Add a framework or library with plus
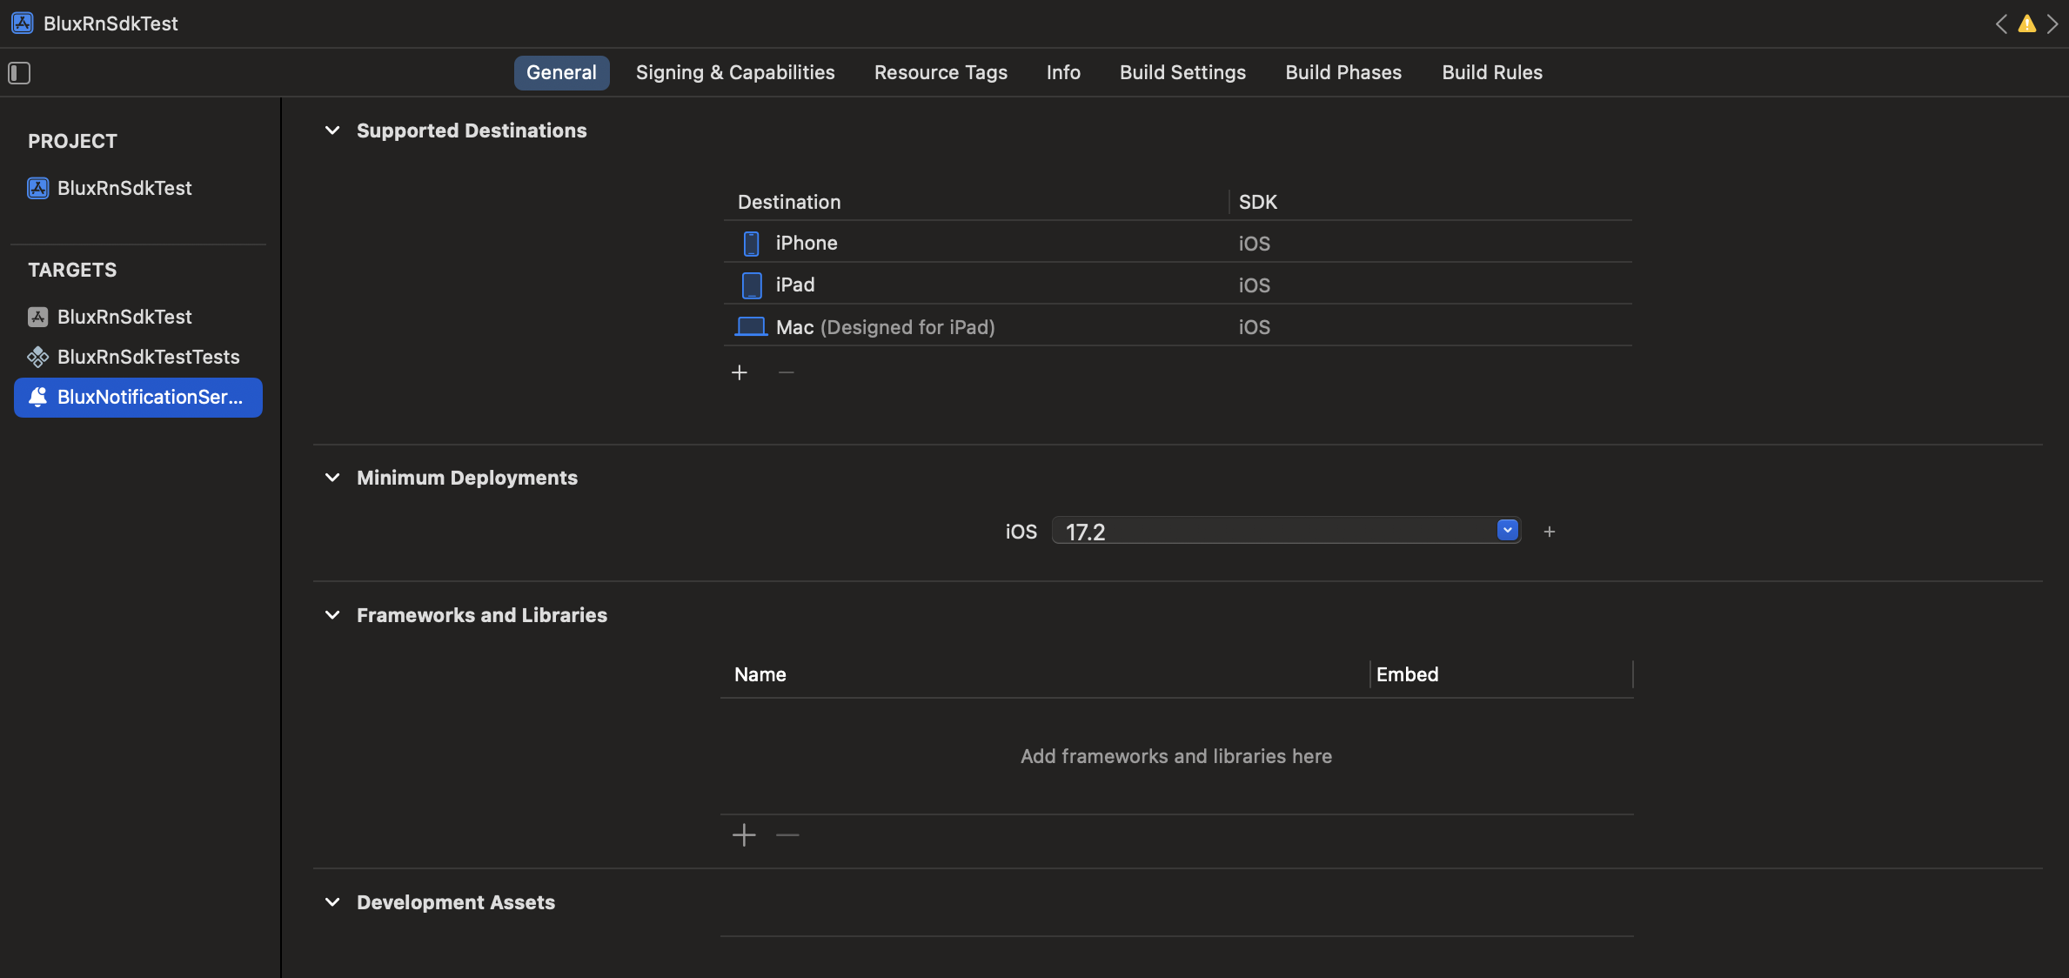This screenshot has width=2069, height=978. click(x=744, y=835)
